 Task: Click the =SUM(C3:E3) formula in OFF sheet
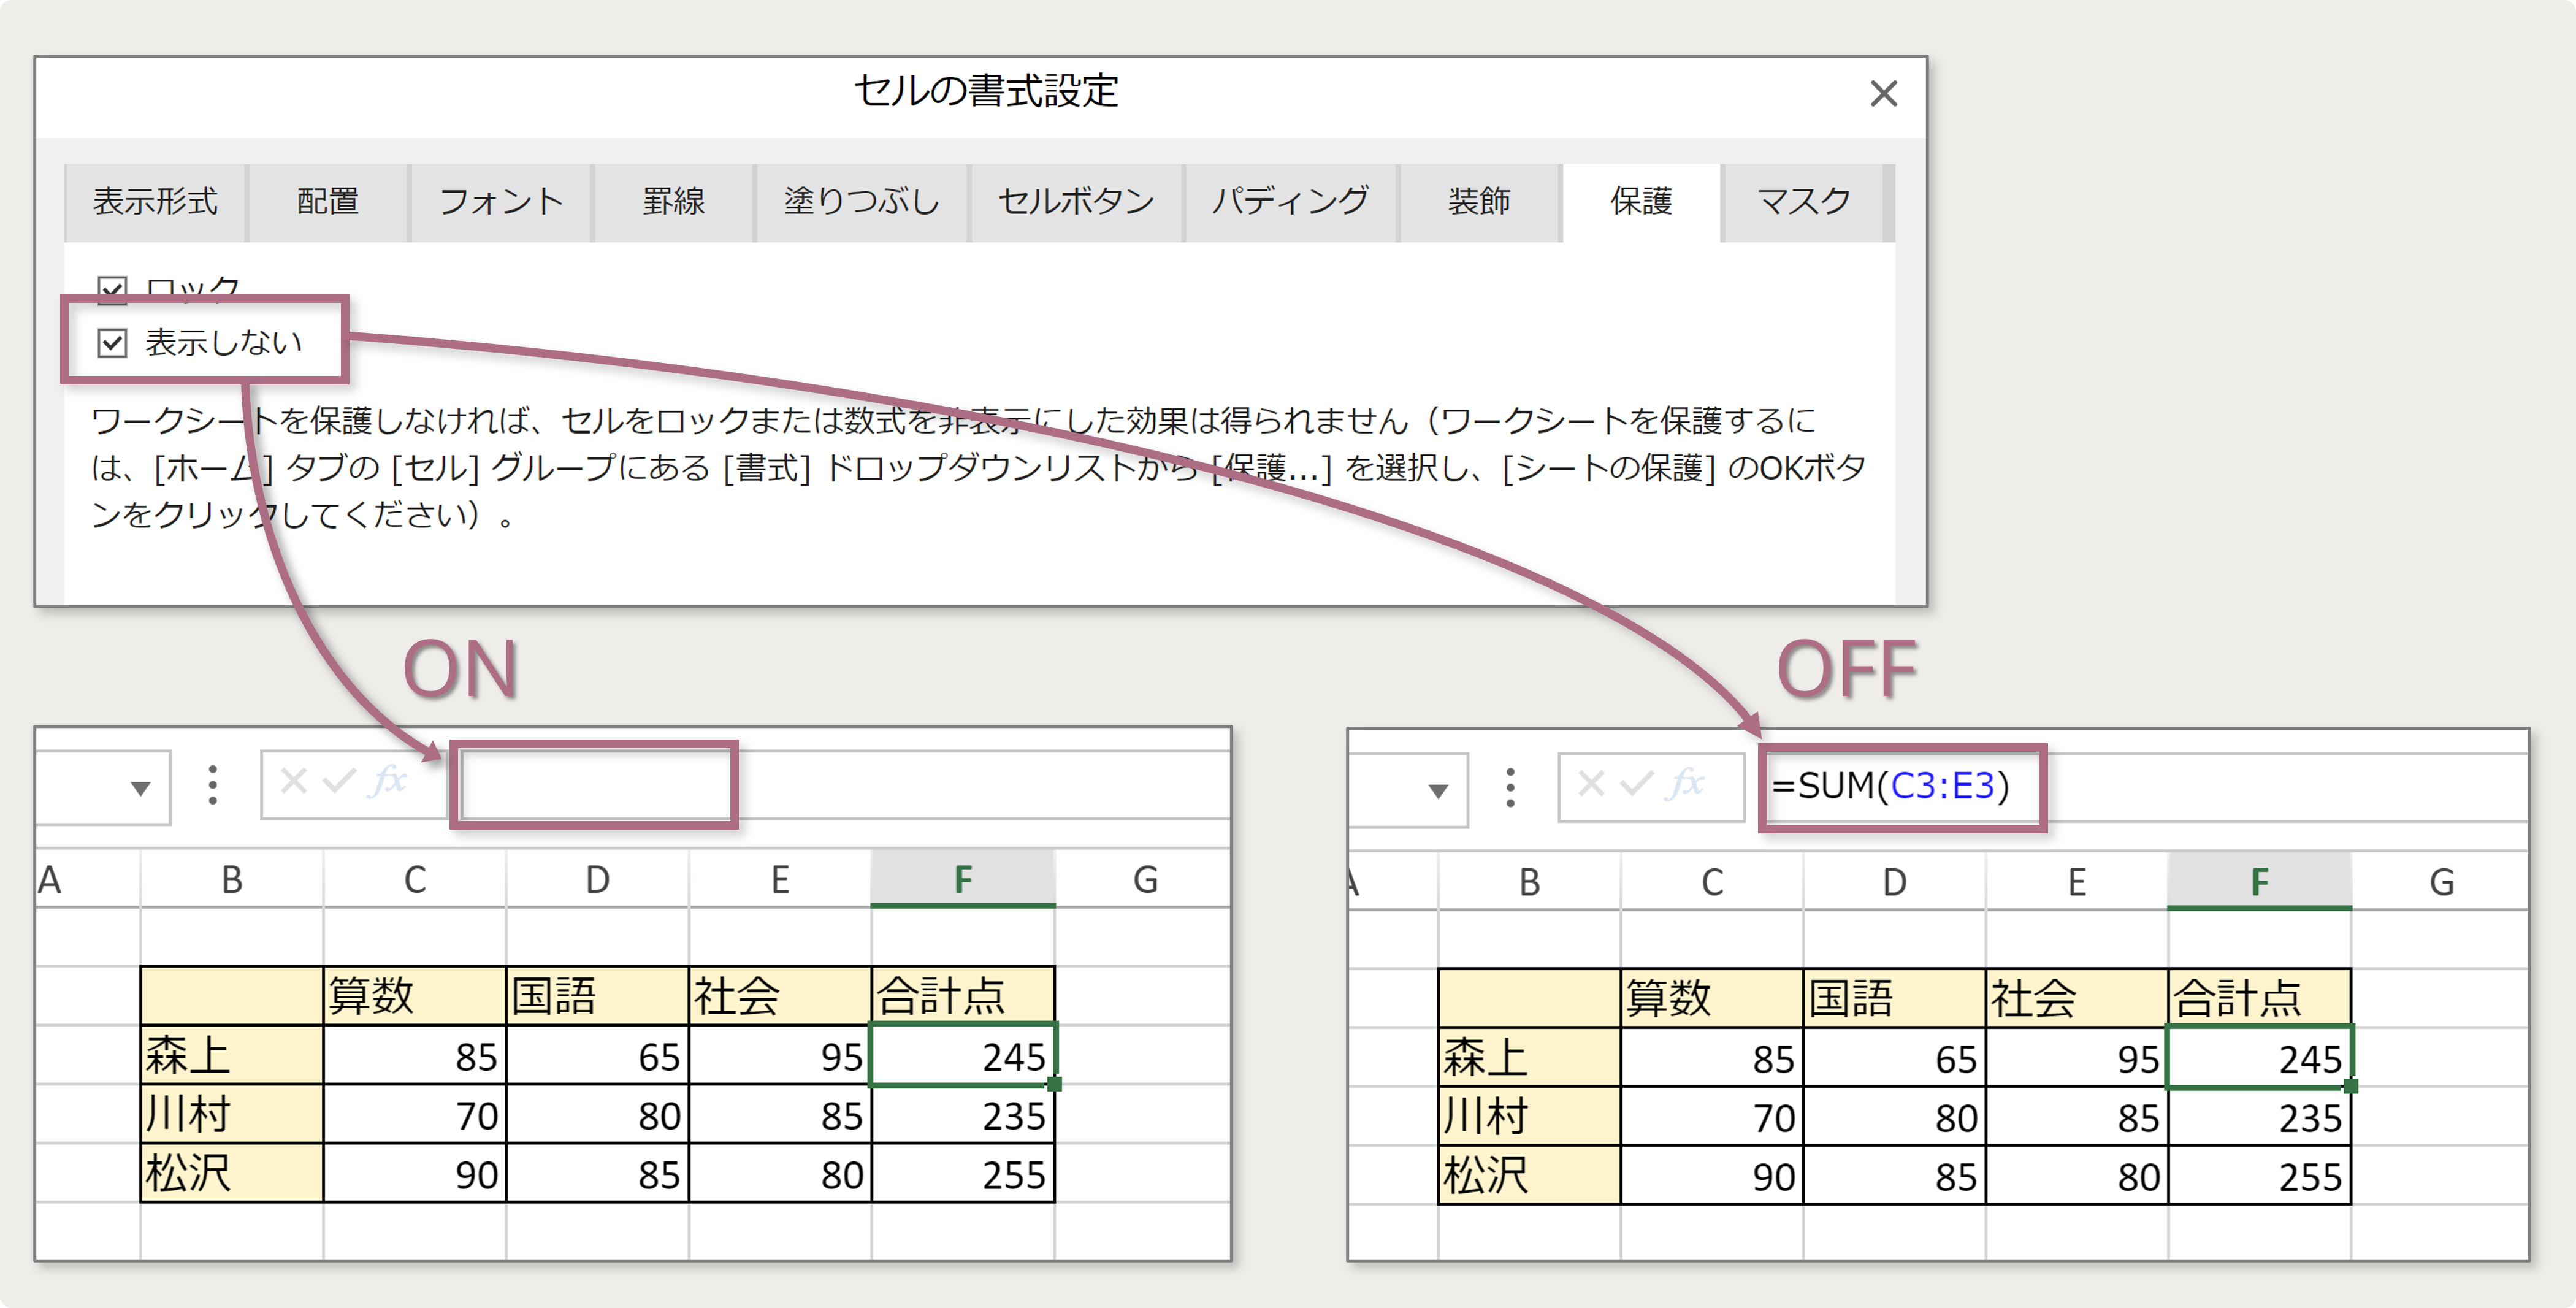click(x=1890, y=786)
